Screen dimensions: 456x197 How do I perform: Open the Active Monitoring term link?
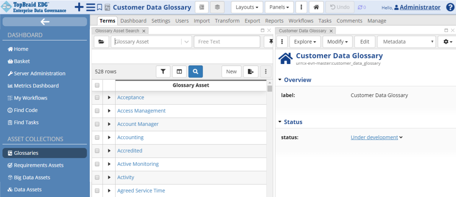[138, 164]
